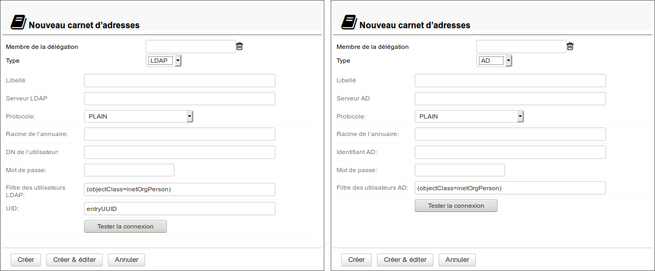Click trash icon in AD form
Screen dimensions: 655x271
(570, 47)
